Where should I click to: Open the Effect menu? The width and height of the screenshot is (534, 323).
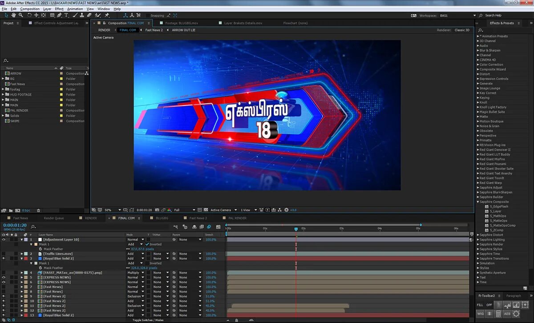pyautogui.click(x=59, y=9)
